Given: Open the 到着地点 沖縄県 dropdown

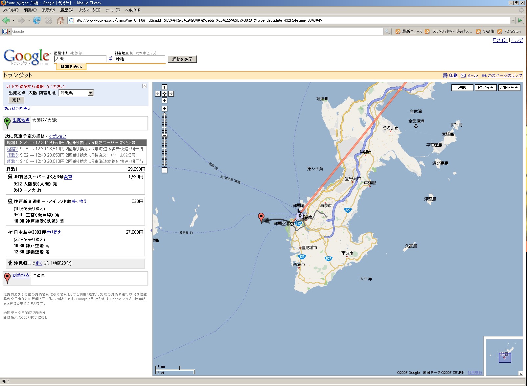Looking at the screenshot, I should [76, 93].
